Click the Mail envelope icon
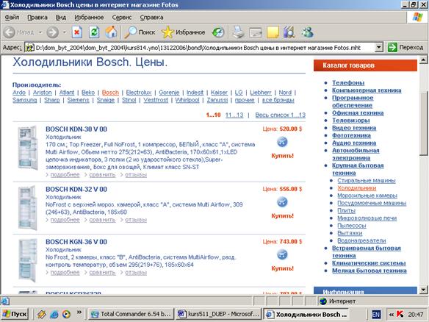The height and width of the screenshot is (322, 429). (256, 33)
